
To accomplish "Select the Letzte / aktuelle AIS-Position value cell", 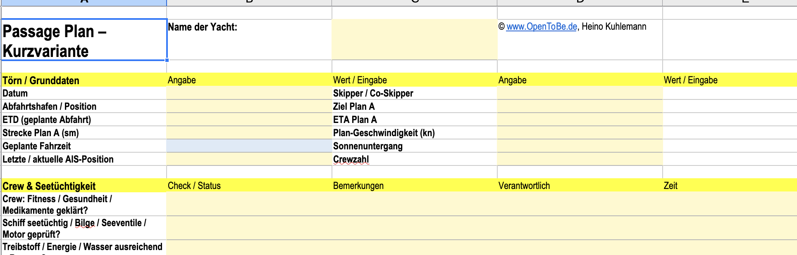I will [x=249, y=159].
